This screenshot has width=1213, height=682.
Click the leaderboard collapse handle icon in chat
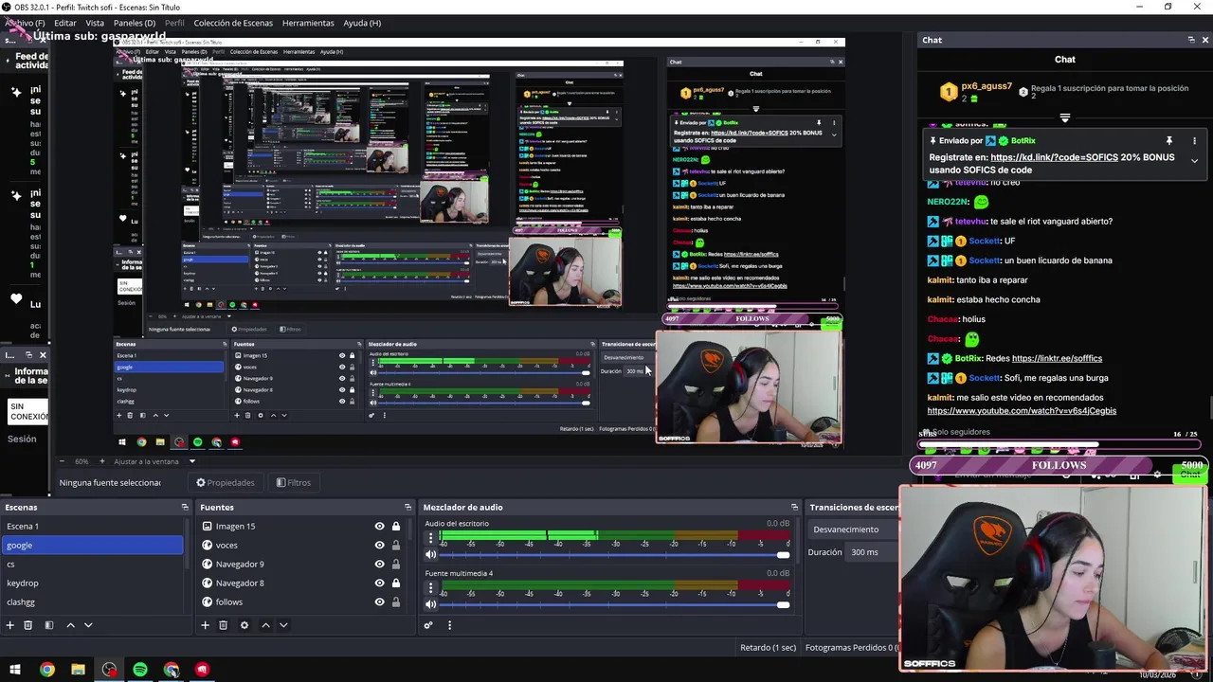[x=1065, y=118]
